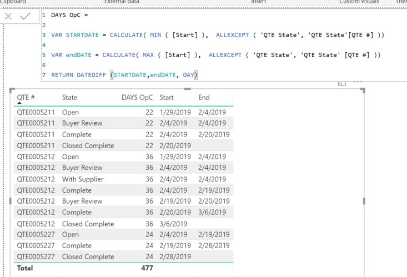Select DAYS OpC value 22 in QTE0005211 Open row
407x277 pixels.
click(149, 112)
